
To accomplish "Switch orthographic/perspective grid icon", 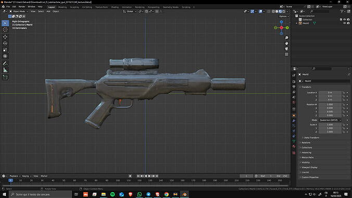I will coord(286,54).
